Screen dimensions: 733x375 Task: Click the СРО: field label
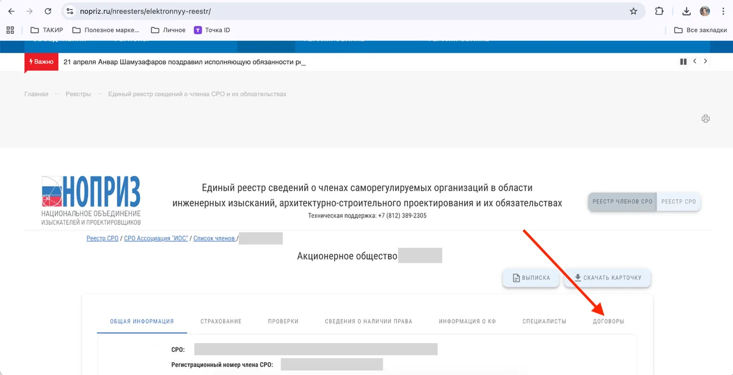(x=178, y=349)
